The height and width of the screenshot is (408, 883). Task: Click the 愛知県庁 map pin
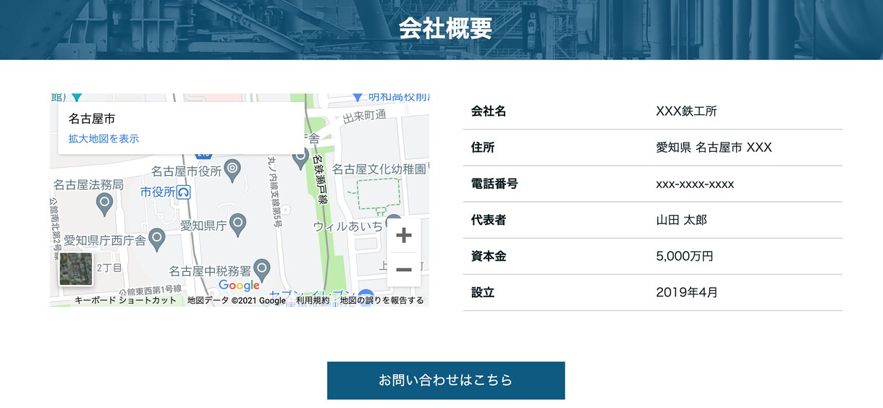tap(237, 225)
